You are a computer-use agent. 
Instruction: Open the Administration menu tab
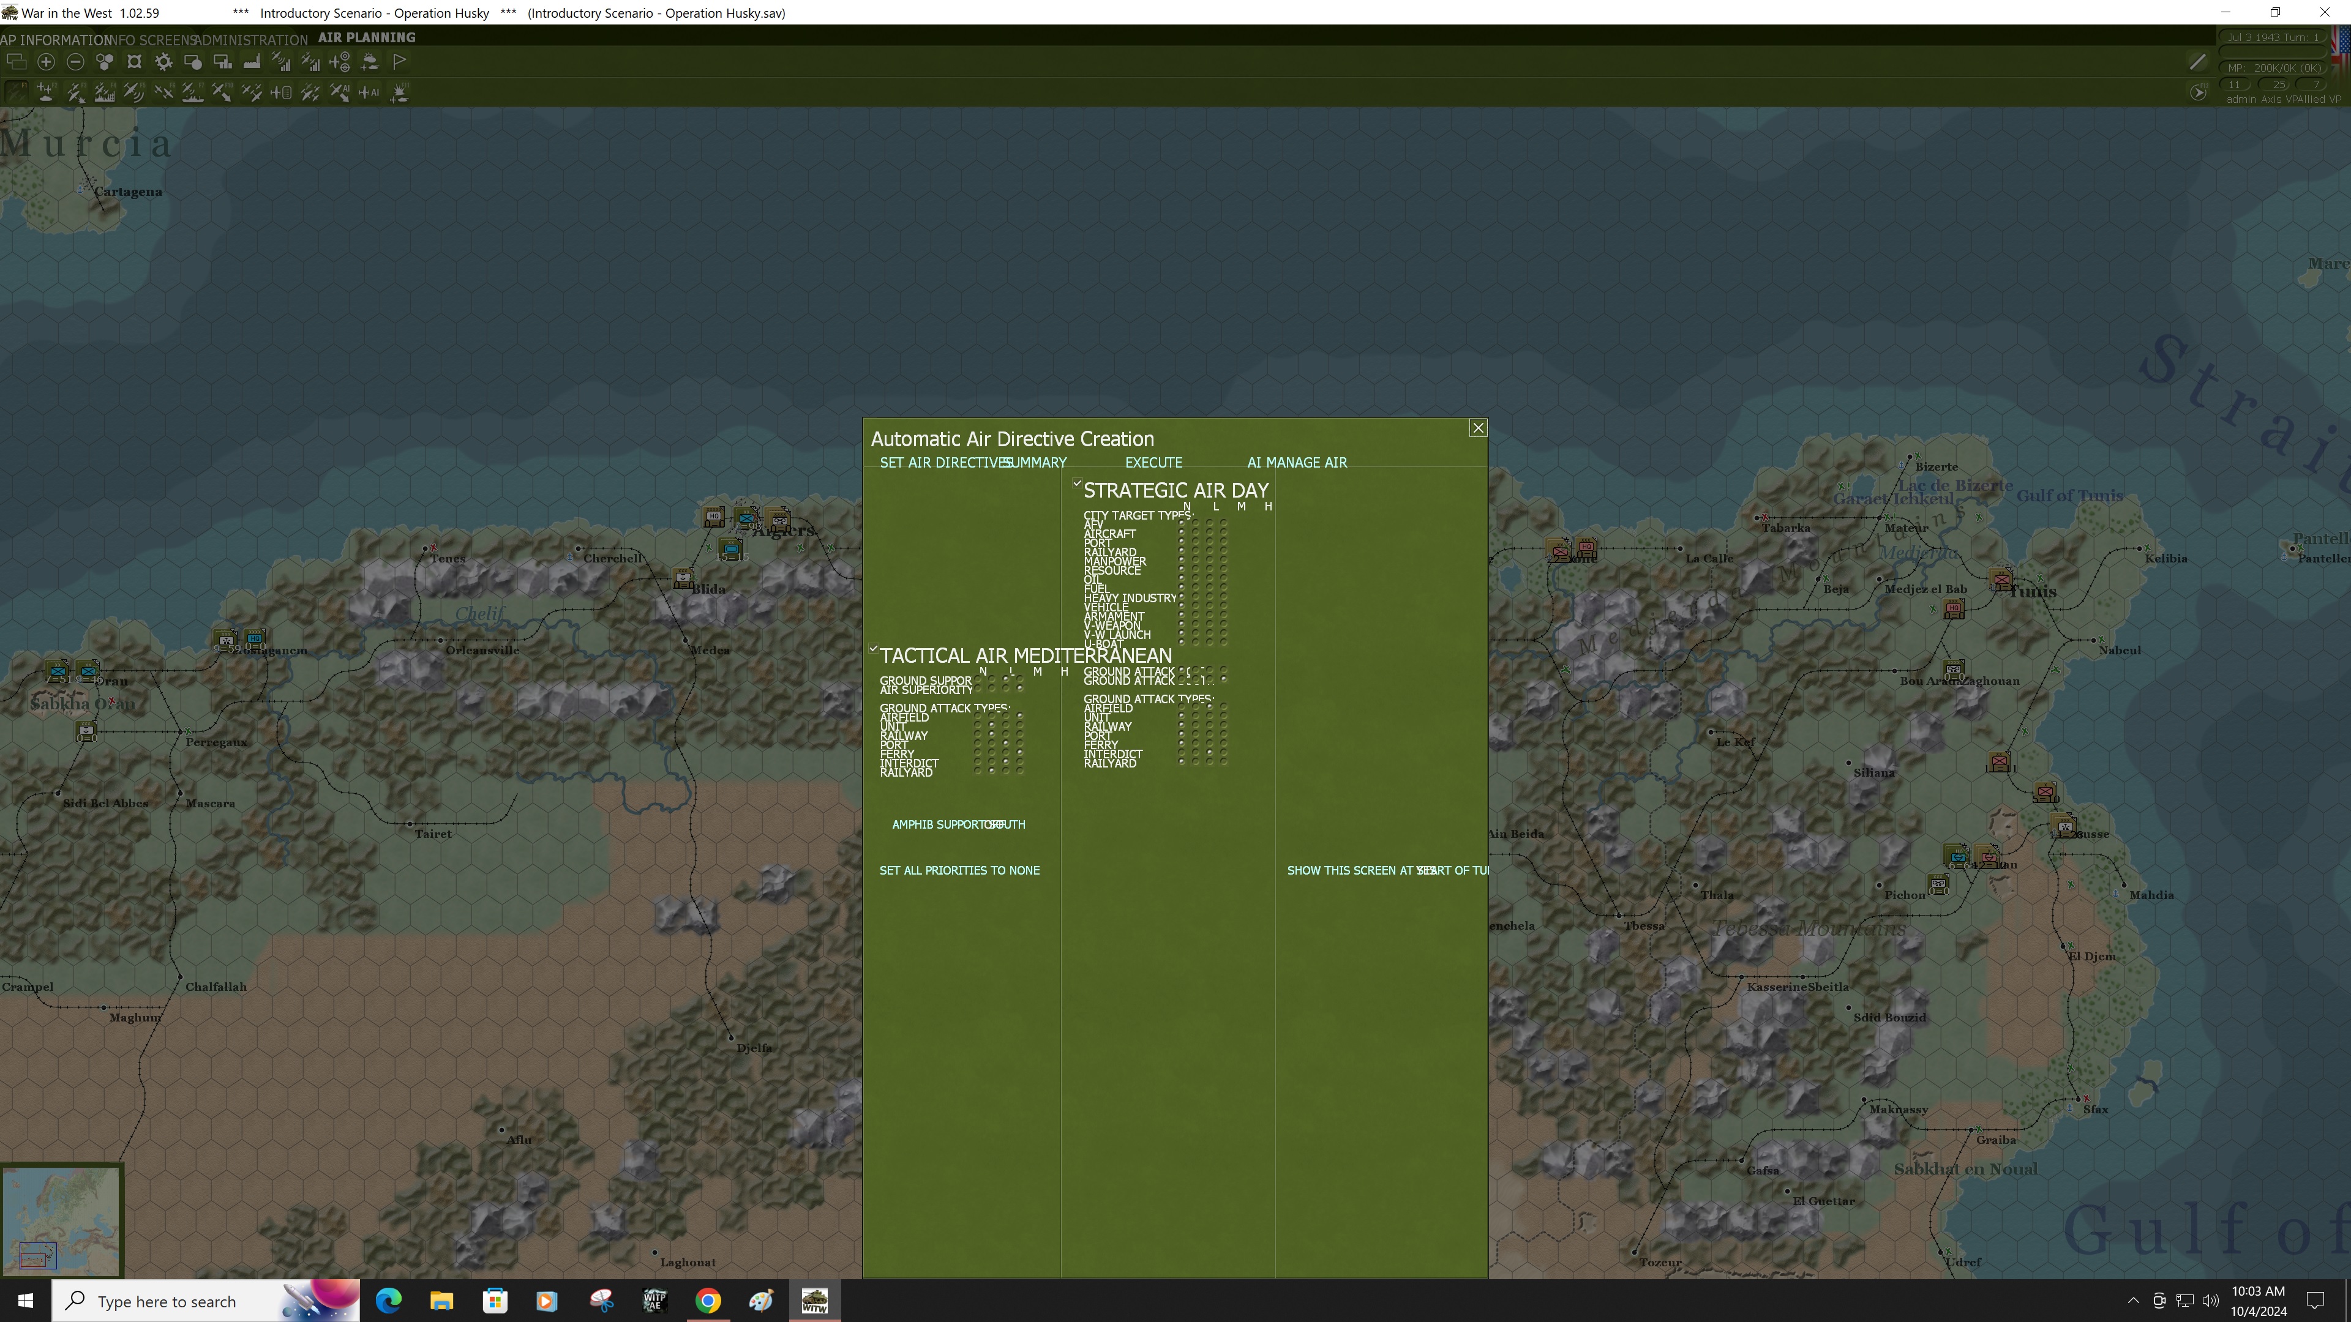coord(252,40)
